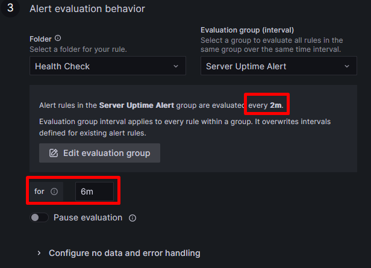Image resolution: width=371 pixels, height=268 pixels.
Task: Toggle the Pause evaluation switch
Action: pos(39,217)
